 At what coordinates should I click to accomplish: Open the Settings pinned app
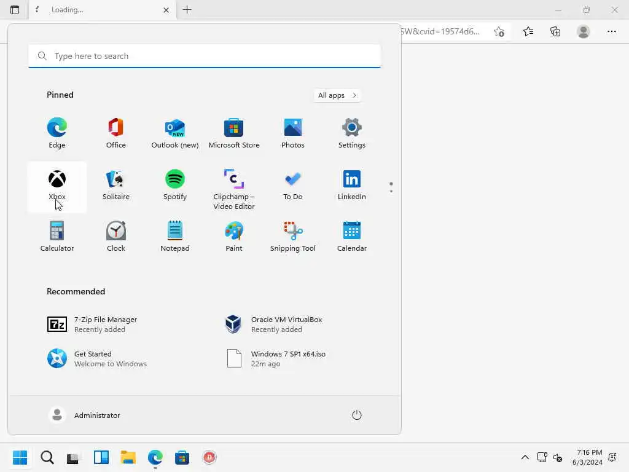[x=352, y=133]
